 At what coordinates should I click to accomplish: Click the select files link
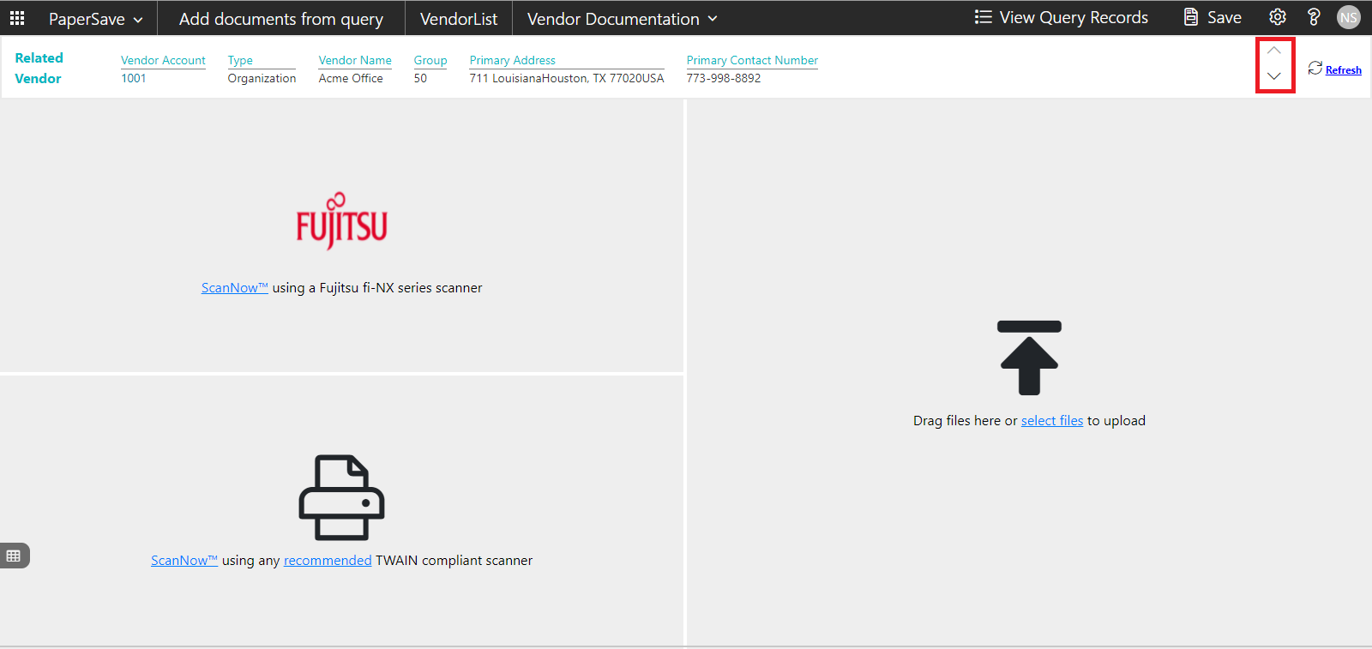1051,421
